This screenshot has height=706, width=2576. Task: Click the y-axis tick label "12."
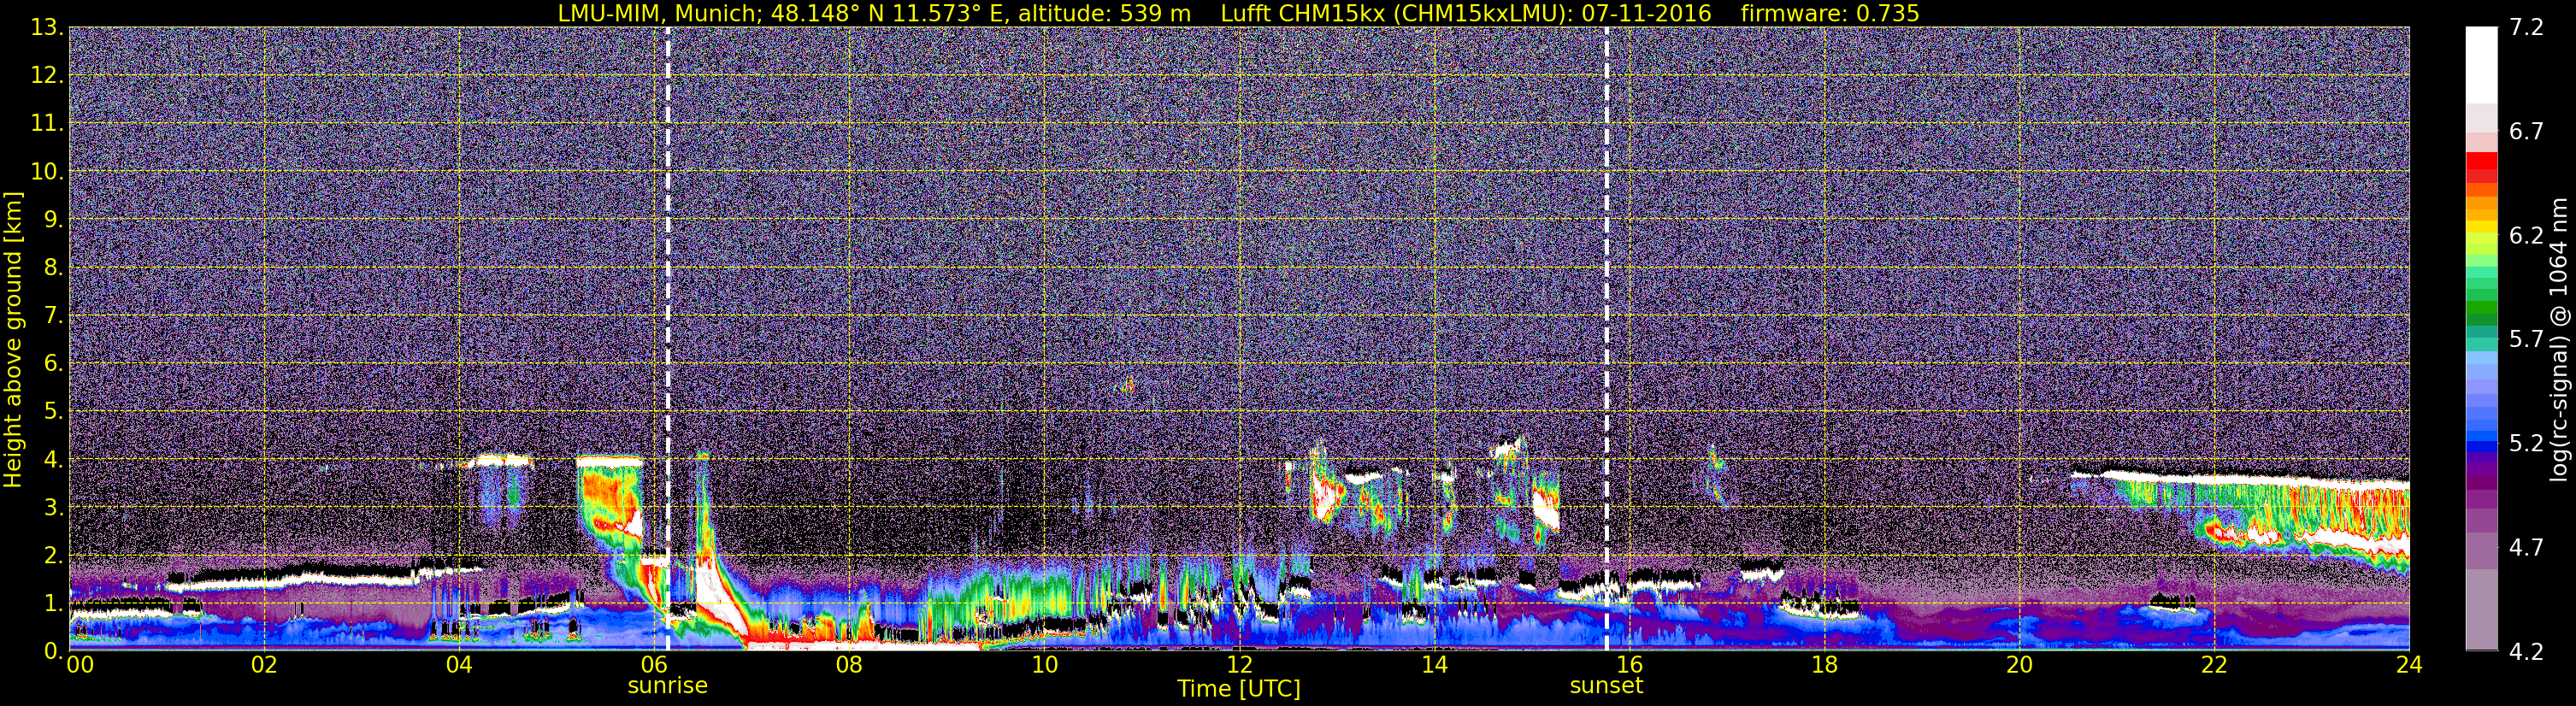click(47, 76)
